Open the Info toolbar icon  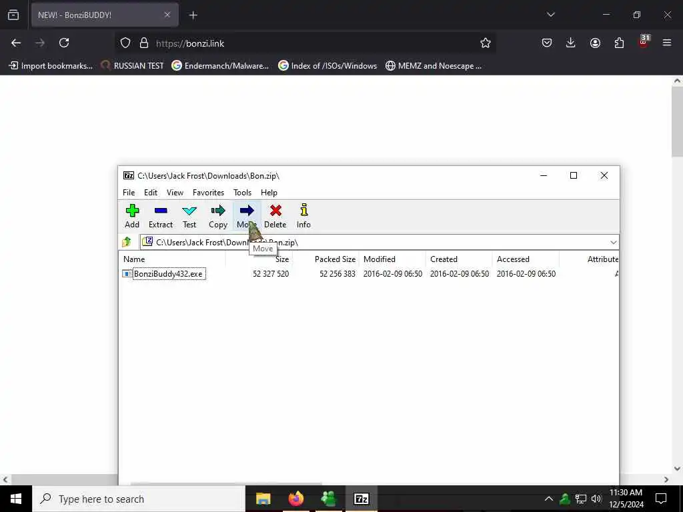pyautogui.click(x=303, y=216)
